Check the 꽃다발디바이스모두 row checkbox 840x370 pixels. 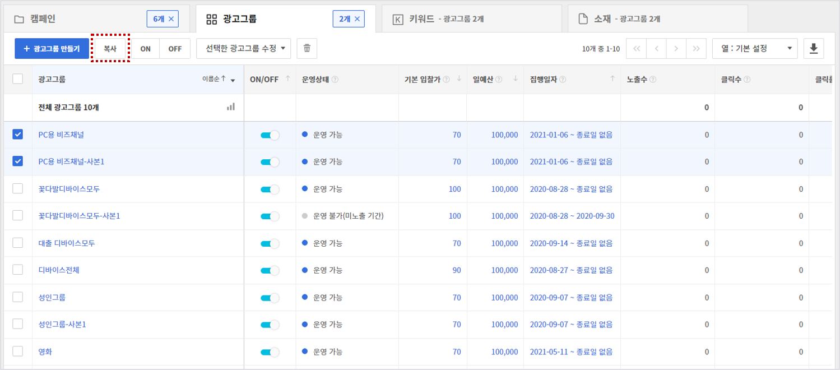(18, 189)
